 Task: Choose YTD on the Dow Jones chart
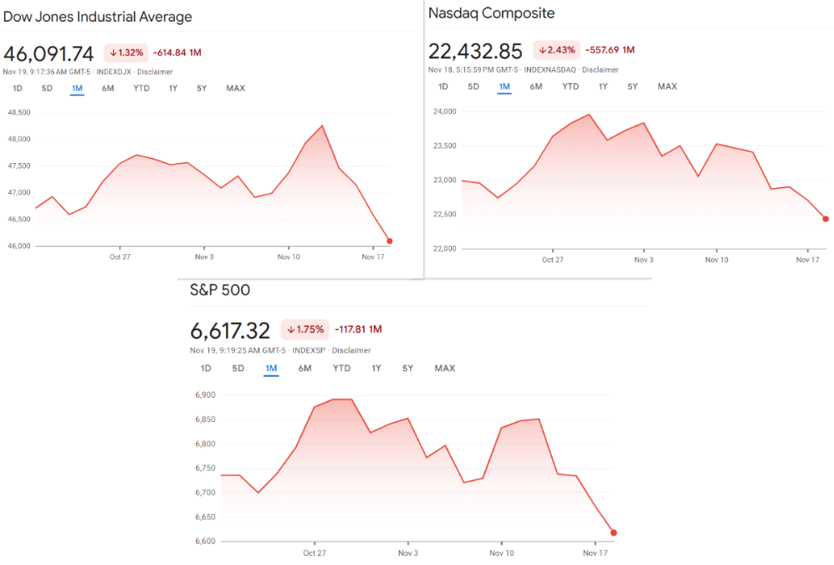[x=141, y=89]
